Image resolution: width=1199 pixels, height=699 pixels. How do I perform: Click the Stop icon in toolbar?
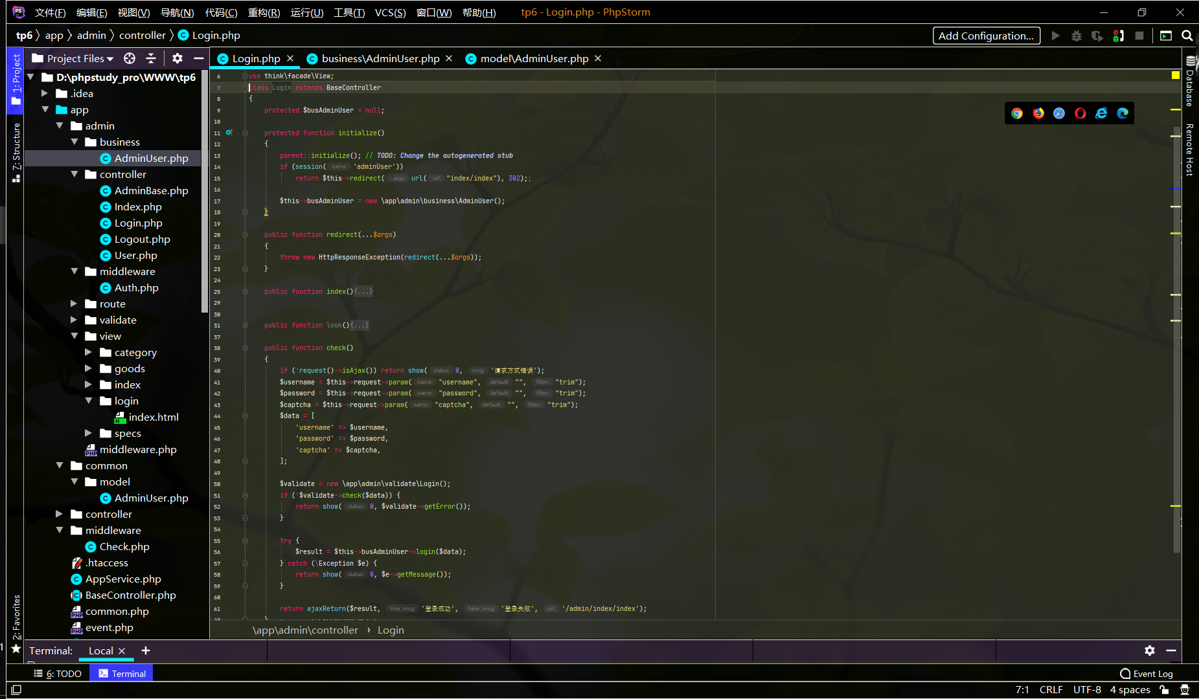coord(1139,36)
